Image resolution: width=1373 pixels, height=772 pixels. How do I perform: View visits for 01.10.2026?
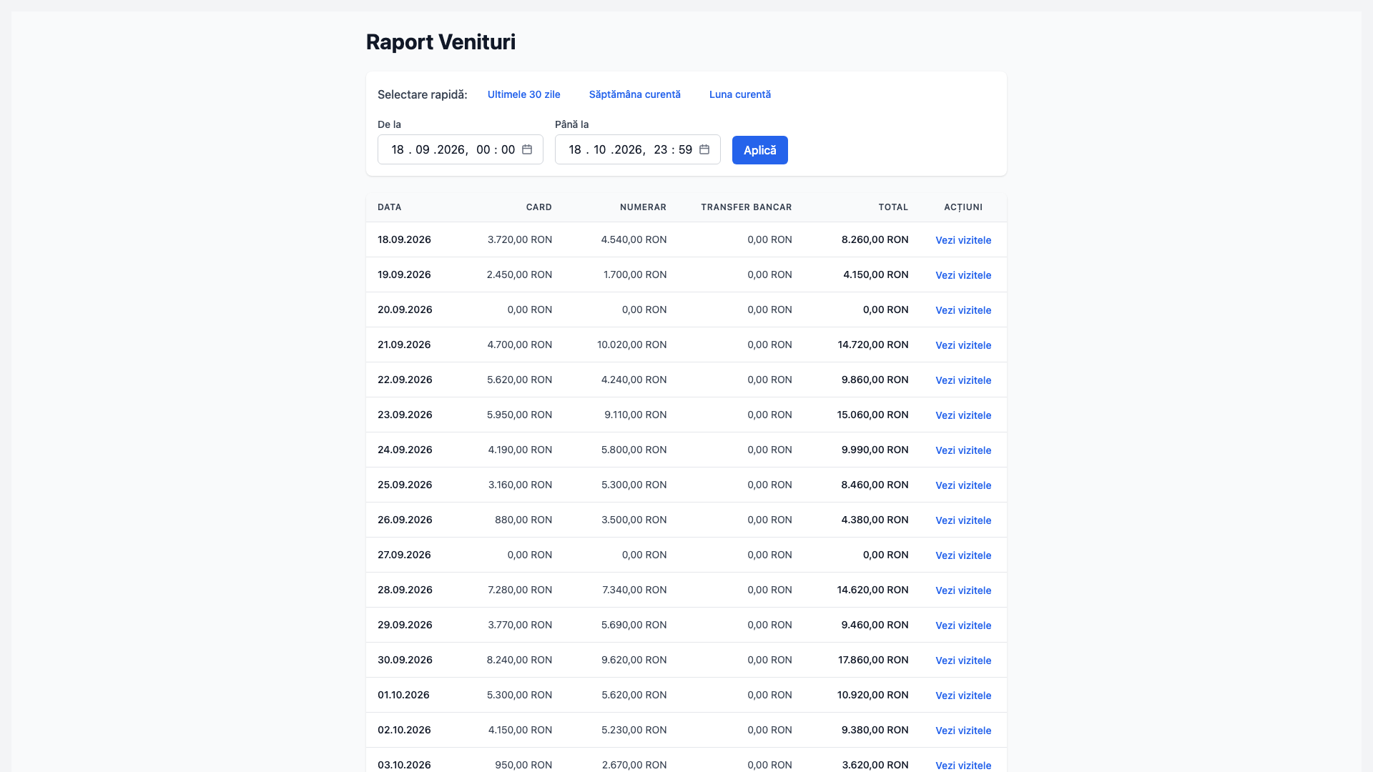point(963,696)
